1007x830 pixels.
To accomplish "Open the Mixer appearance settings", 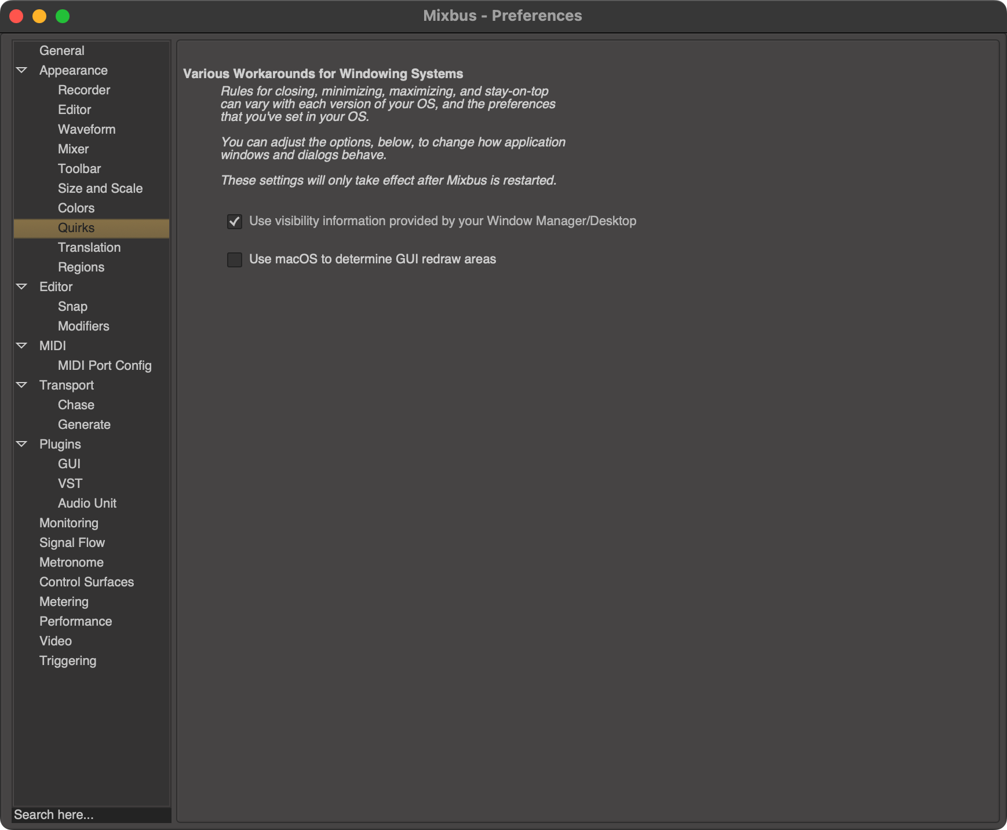I will pos(73,149).
